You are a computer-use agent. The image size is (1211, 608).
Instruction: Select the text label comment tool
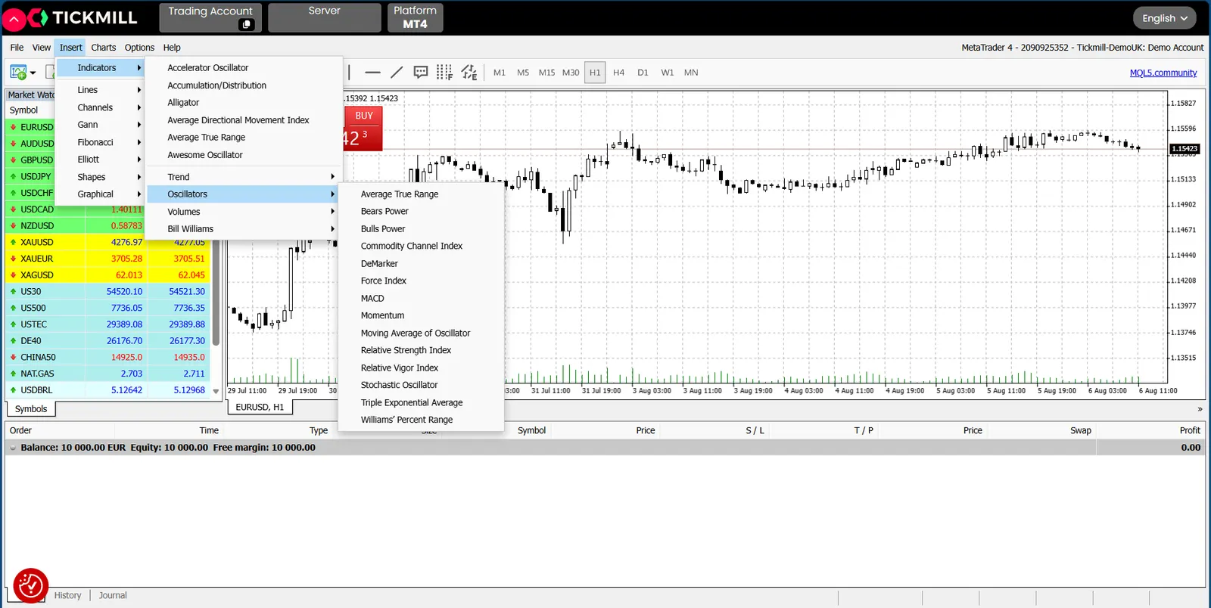[x=421, y=73]
